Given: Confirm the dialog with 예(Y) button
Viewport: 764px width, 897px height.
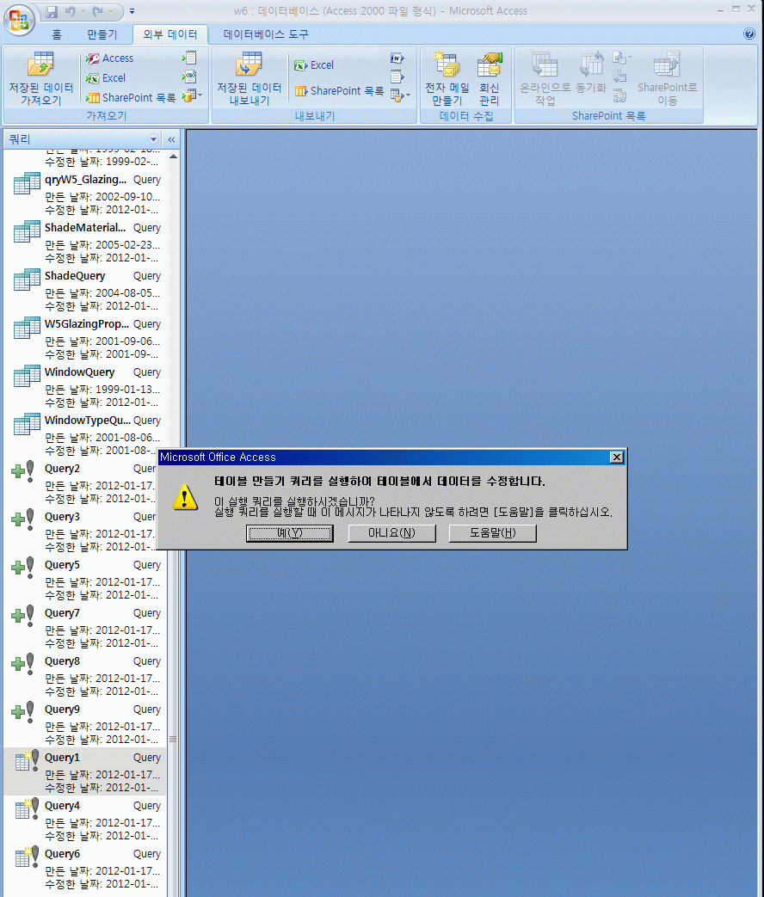Looking at the screenshot, I should coord(289,533).
